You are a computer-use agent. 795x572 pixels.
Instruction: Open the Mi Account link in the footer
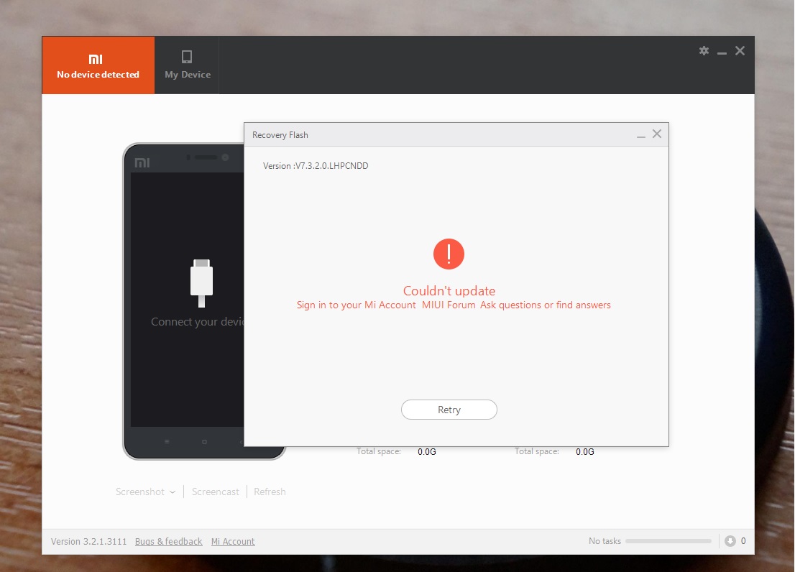[233, 541]
